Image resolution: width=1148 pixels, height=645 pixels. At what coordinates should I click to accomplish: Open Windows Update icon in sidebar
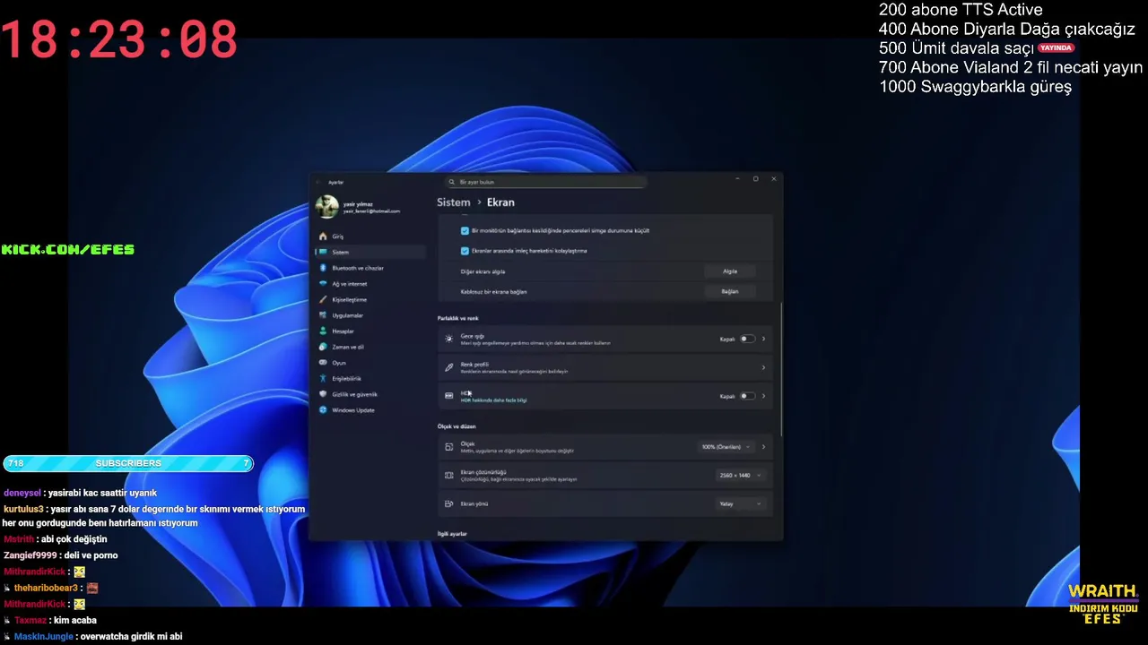click(x=323, y=410)
